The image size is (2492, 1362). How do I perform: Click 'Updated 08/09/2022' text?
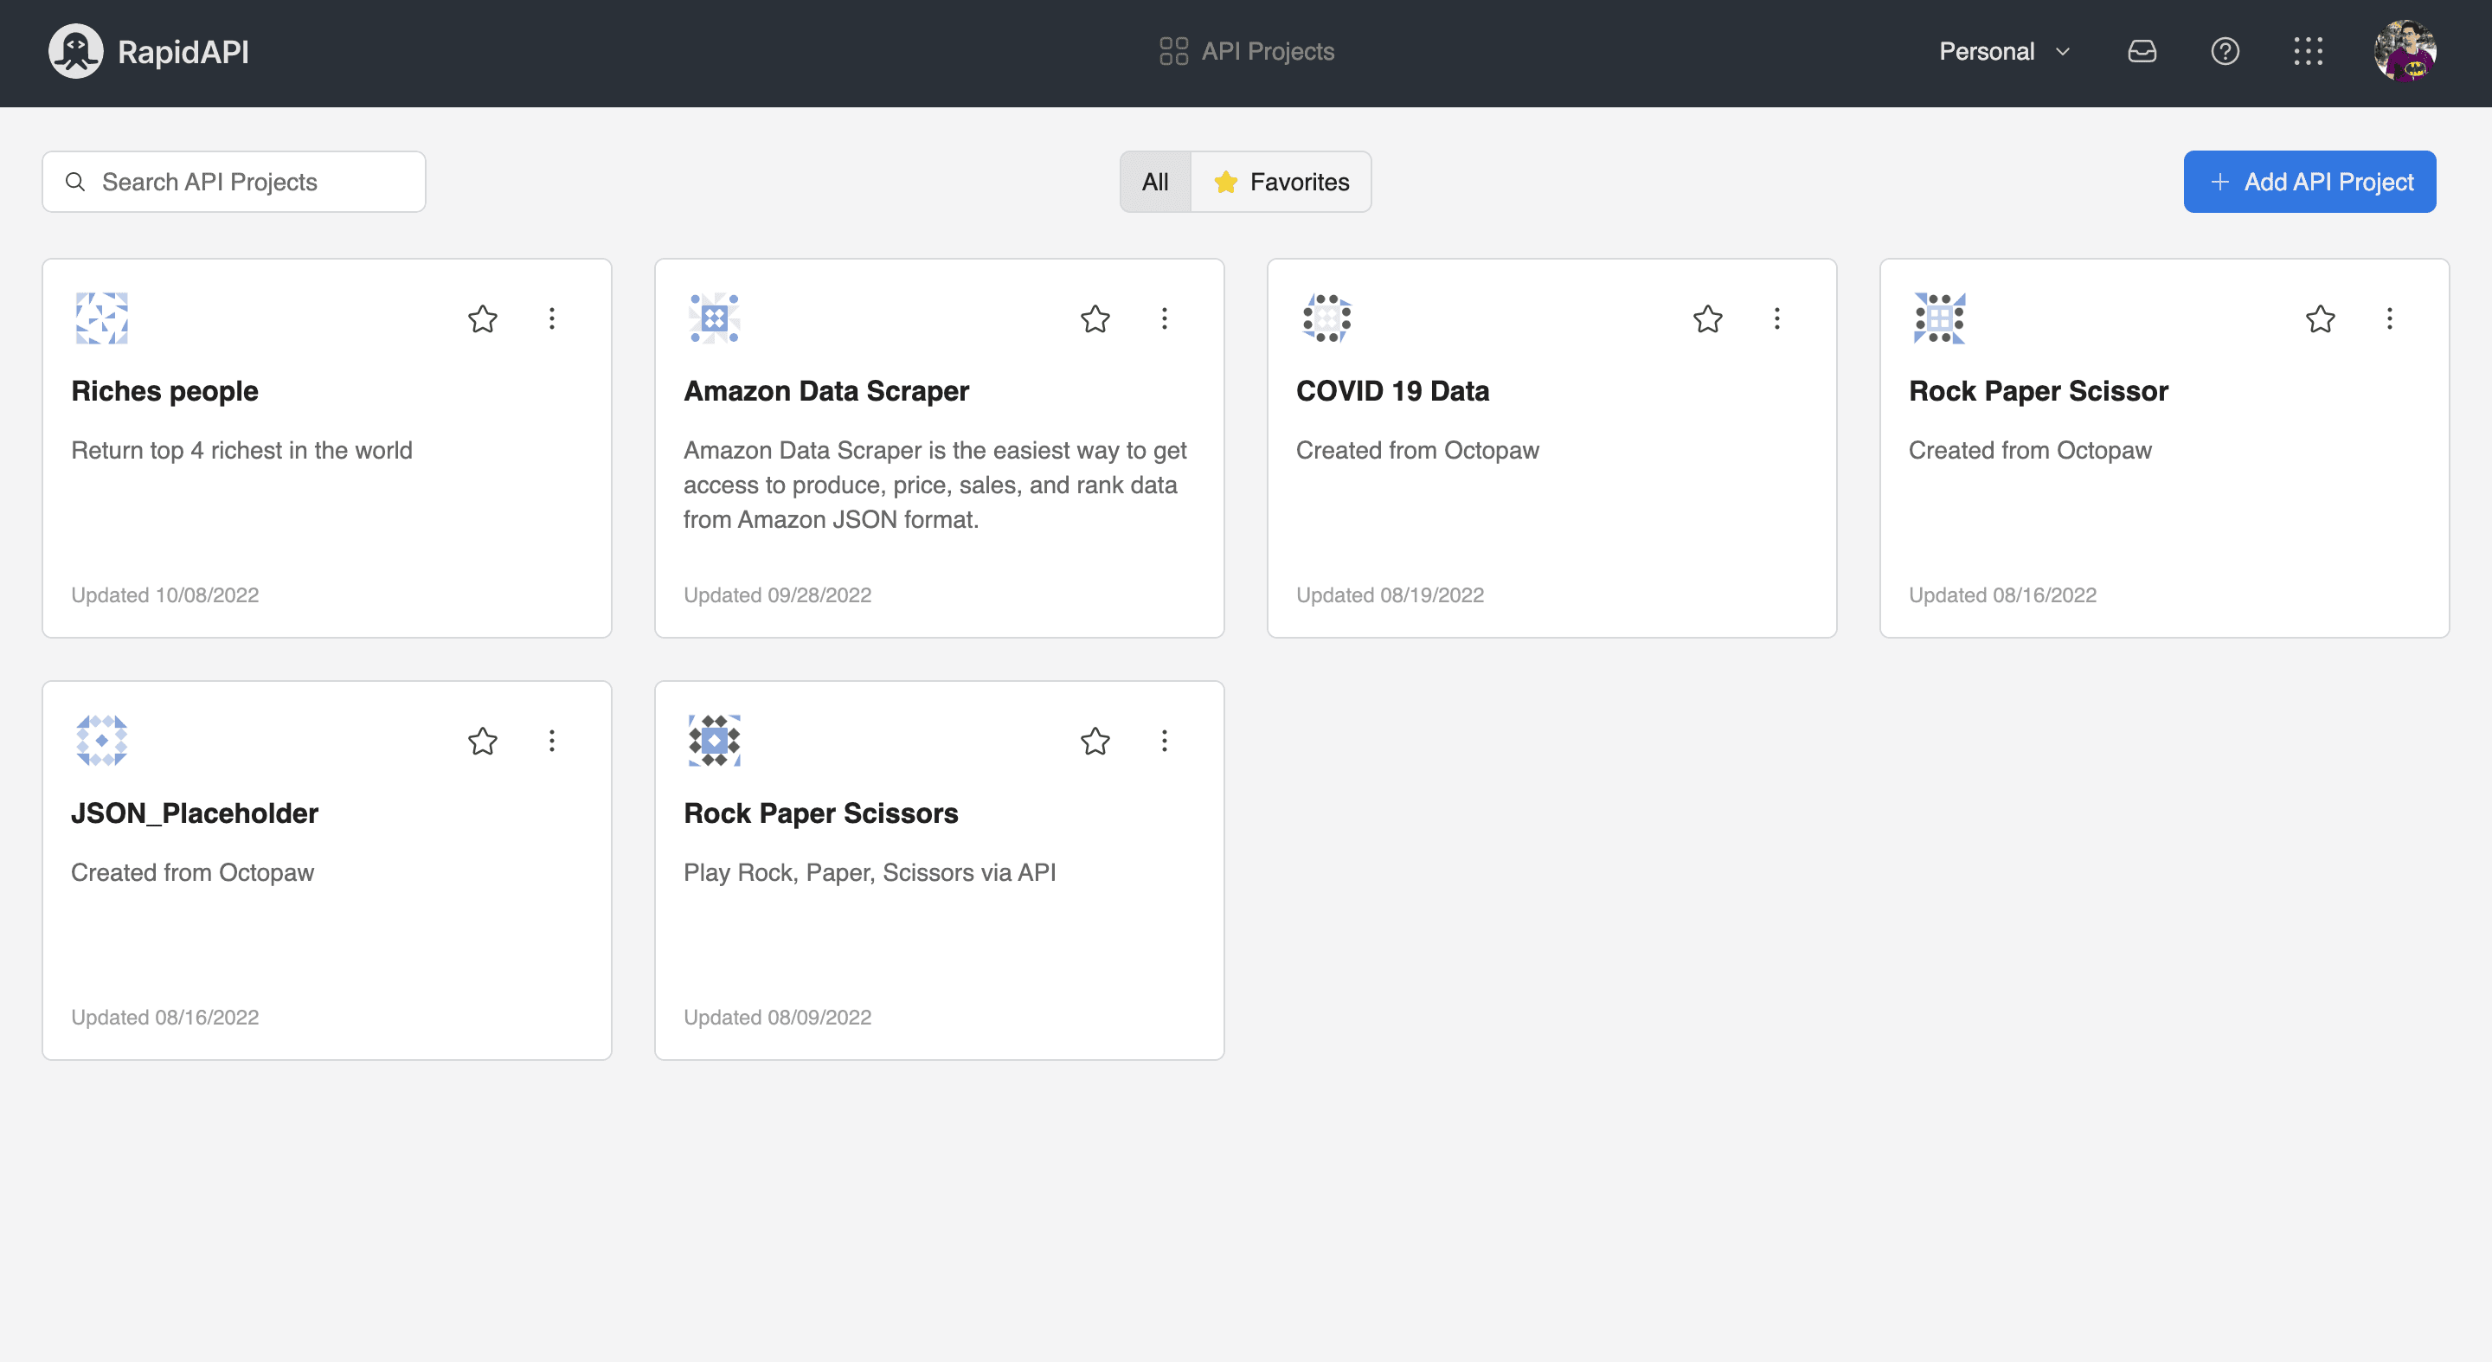pos(778,1018)
